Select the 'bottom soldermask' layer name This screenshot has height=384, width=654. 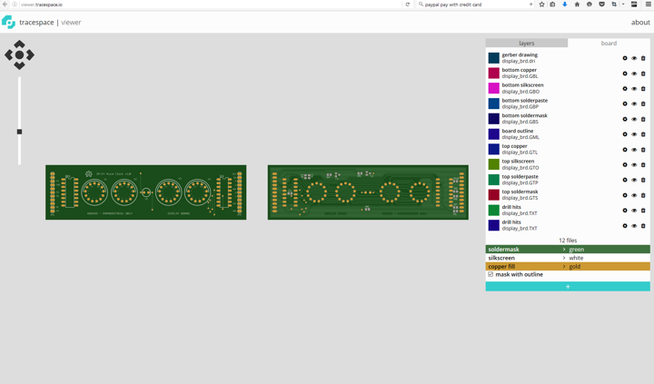[525, 115]
